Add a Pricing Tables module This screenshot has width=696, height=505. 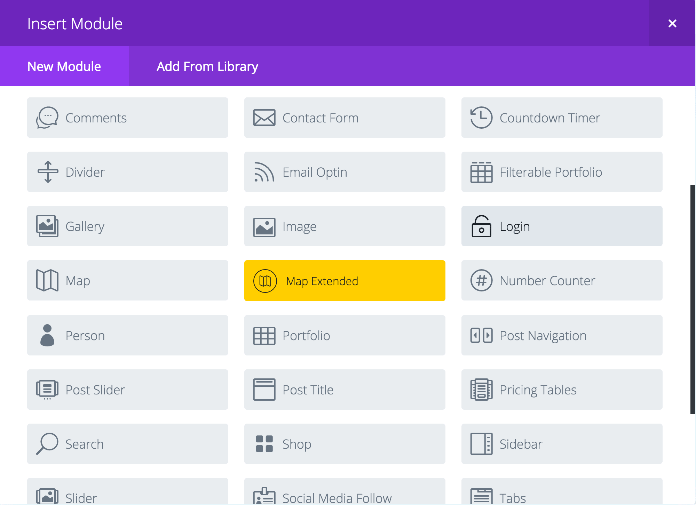click(x=562, y=390)
